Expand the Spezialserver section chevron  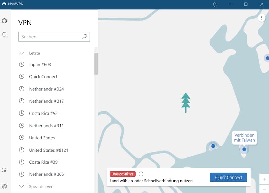22,186
